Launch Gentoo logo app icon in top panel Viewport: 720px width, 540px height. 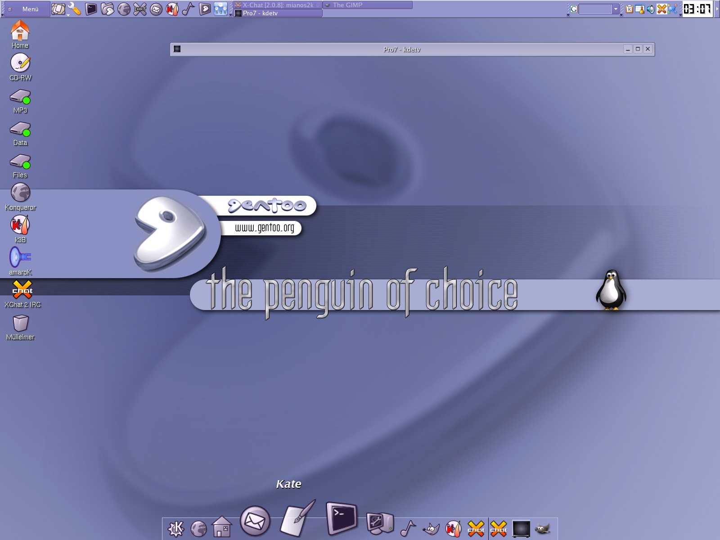(x=205, y=9)
